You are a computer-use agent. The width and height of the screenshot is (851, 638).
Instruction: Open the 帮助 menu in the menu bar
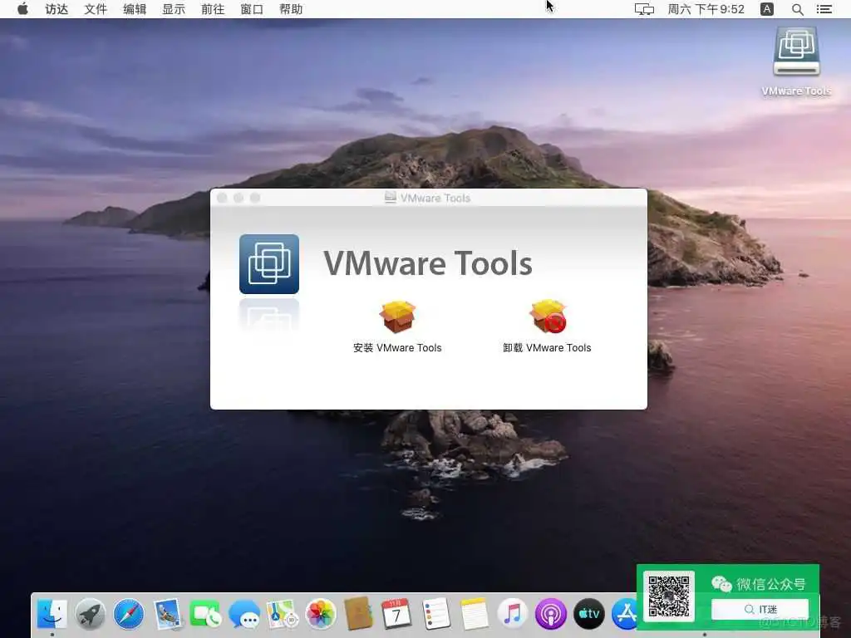point(290,9)
